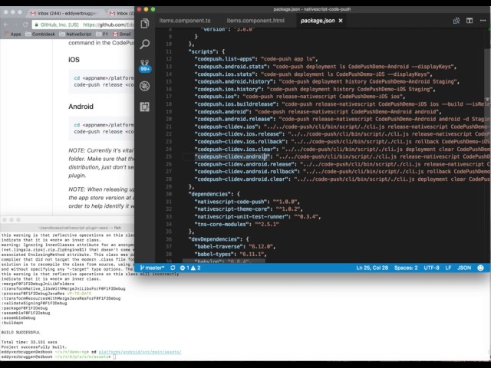Image resolution: width=491 pixels, height=368 pixels.
Task: Click the "nativescript-theme-core" entry
Action: point(233,209)
